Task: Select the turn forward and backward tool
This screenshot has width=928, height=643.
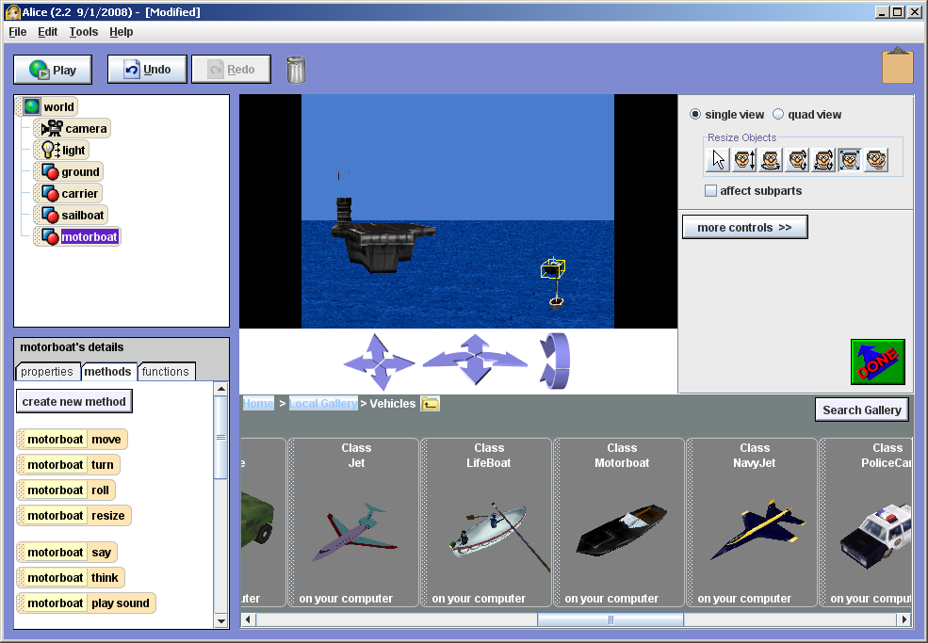Action: [797, 160]
